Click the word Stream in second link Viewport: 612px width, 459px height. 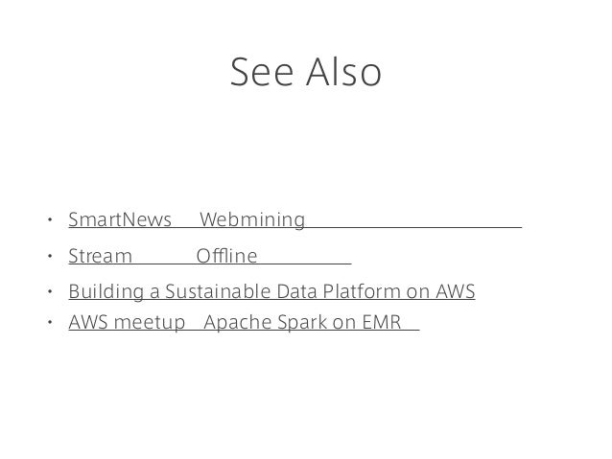click(101, 256)
